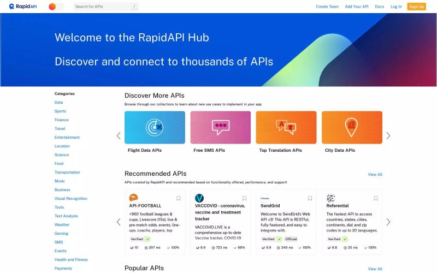Screen dimensions: 437x273
Task: Advance Recommended APIs carousel right arrow
Action: tap(388, 222)
